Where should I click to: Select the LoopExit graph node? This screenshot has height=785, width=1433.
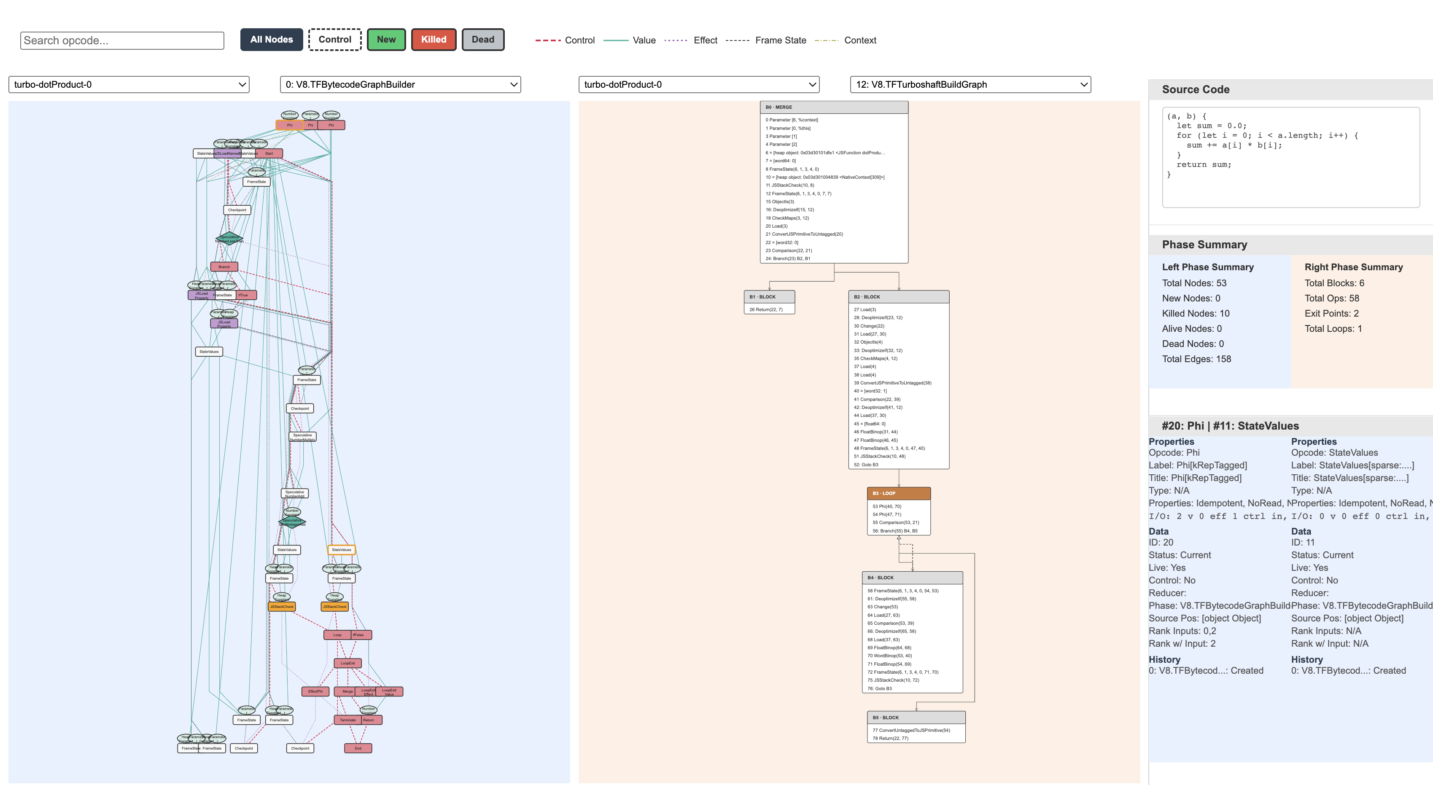click(347, 663)
